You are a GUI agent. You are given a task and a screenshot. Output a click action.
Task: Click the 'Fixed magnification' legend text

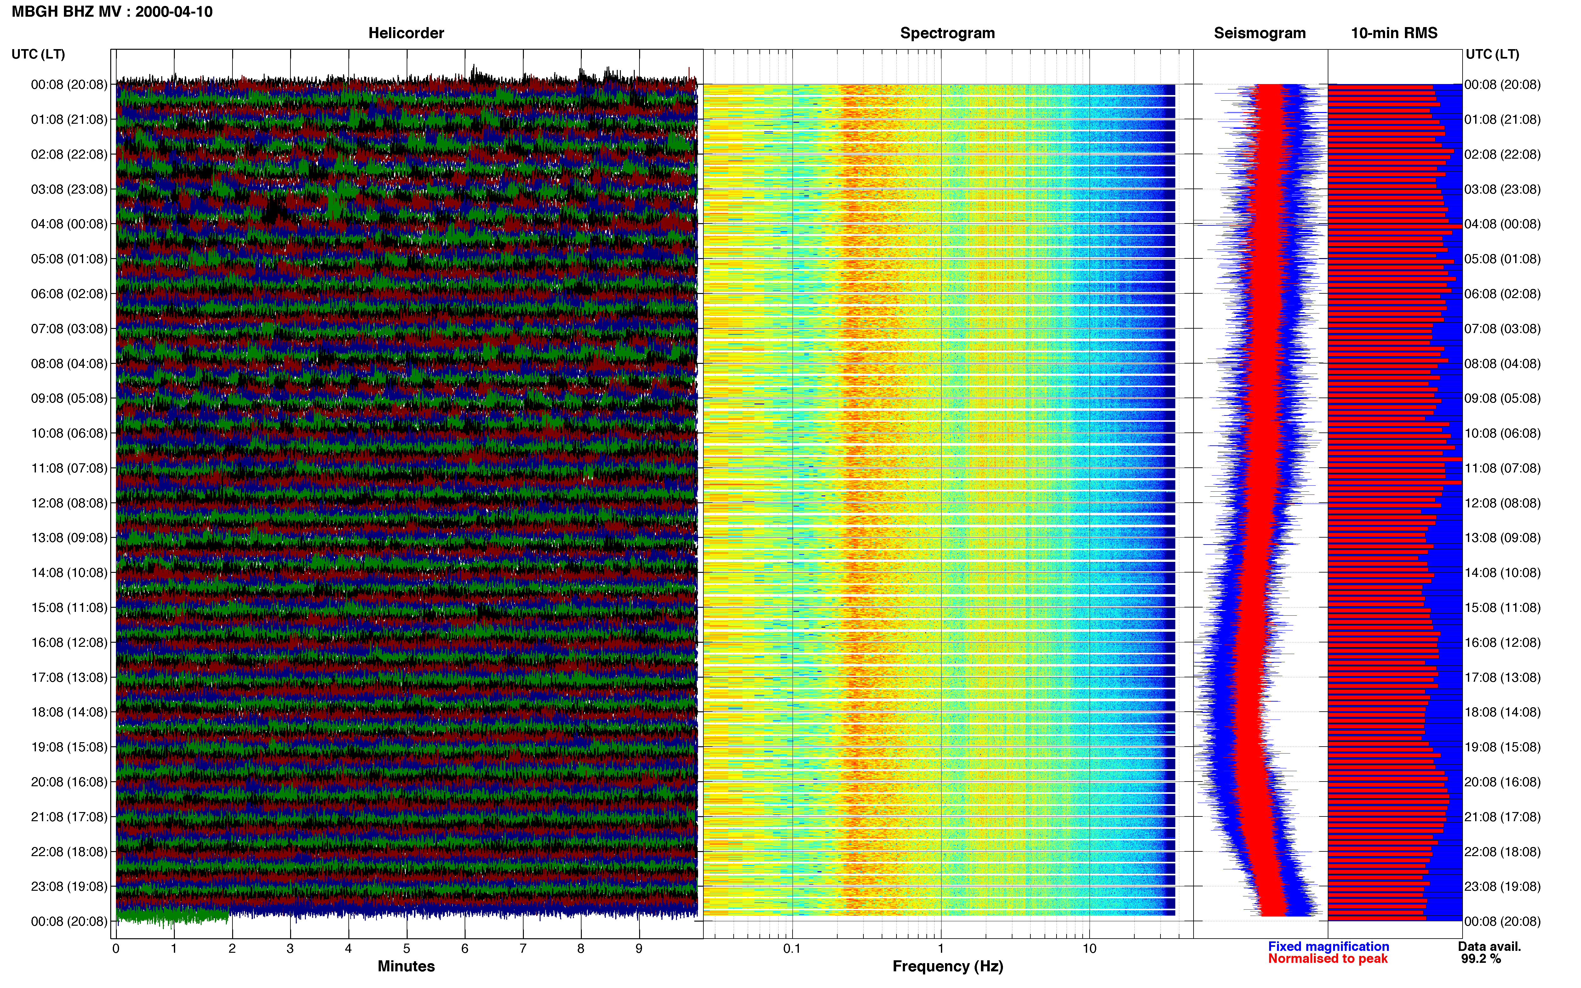(1328, 946)
